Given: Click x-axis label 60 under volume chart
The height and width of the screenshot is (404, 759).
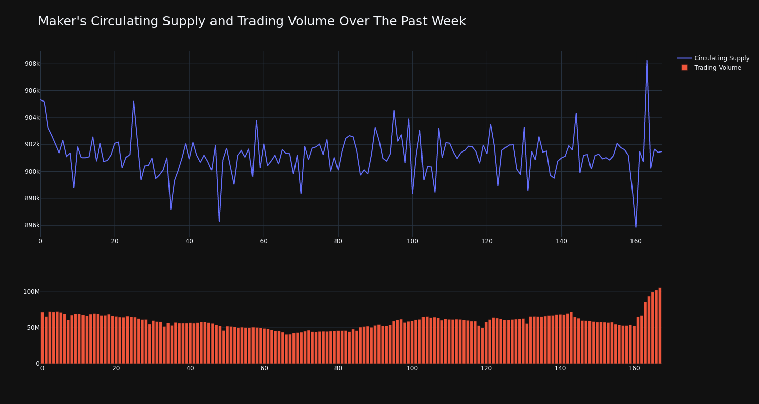Looking at the screenshot, I should coord(264,368).
